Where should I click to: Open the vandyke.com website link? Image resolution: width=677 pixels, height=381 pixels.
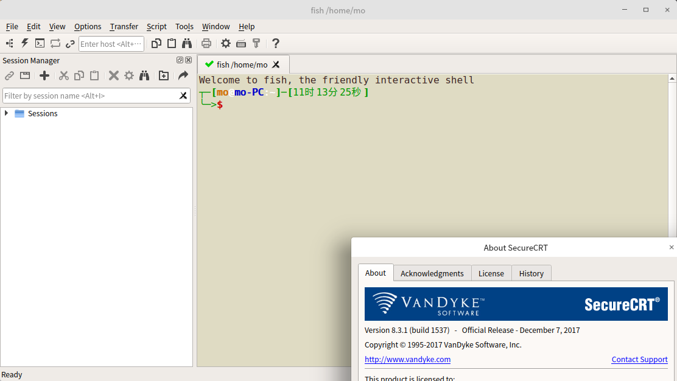pyautogui.click(x=407, y=359)
